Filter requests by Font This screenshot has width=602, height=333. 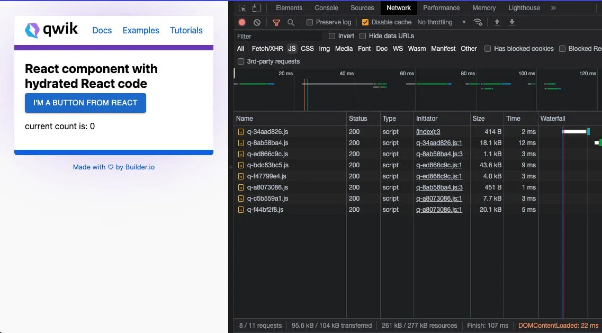click(364, 49)
